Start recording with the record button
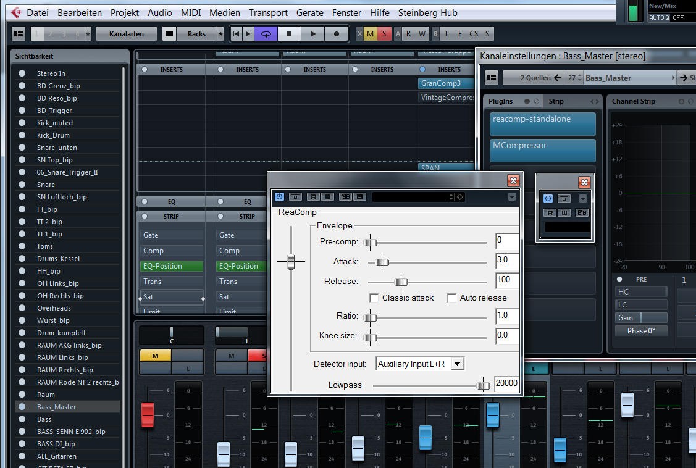Image resolution: width=696 pixels, height=468 pixels. pos(336,34)
